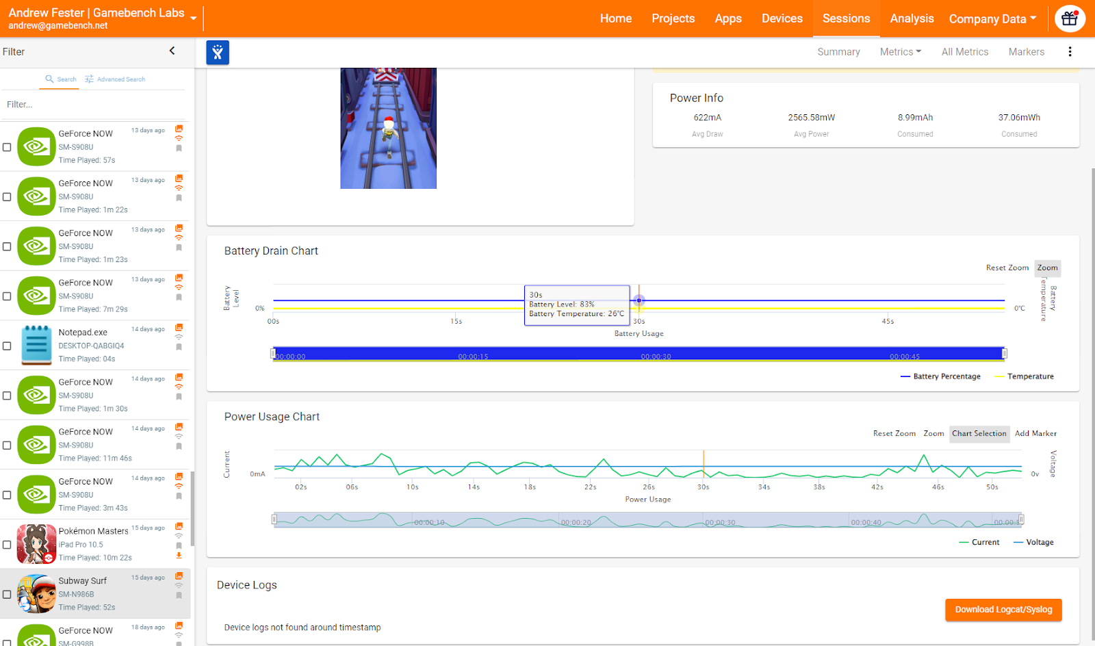Grab left handle of Power Usage range slider
This screenshot has width=1095, height=646.
(274, 519)
